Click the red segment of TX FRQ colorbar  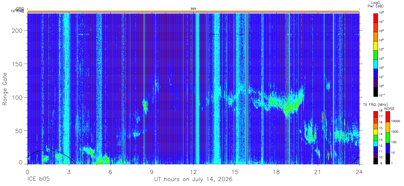[376, 114]
